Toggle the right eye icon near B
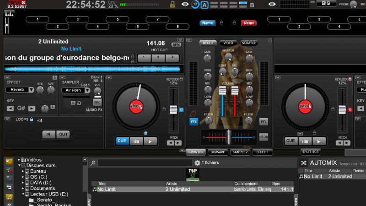The image size is (366, 206). point(272,4)
